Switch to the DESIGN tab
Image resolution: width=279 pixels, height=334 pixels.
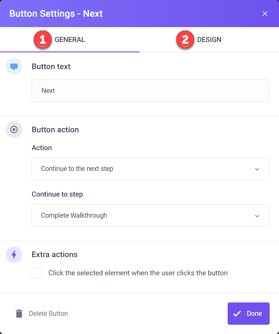[209, 40]
